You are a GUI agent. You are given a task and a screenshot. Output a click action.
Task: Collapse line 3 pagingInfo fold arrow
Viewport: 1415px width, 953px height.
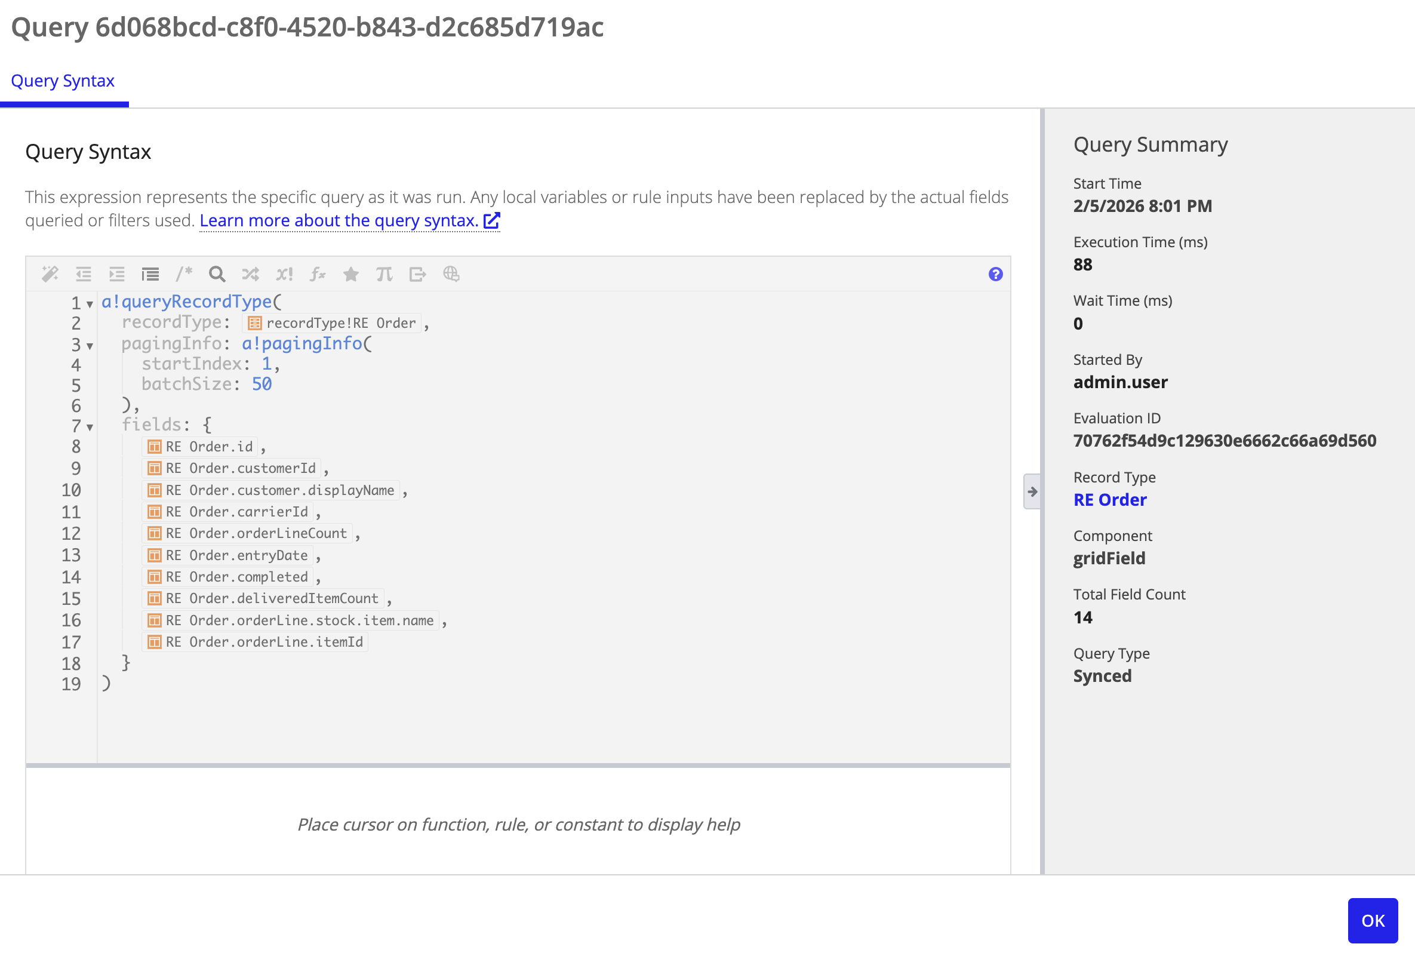[x=90, y=346]
